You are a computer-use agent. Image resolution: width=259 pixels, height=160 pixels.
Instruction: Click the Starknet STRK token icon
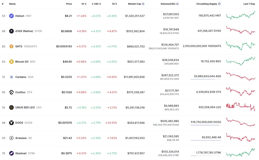[11, 153]
